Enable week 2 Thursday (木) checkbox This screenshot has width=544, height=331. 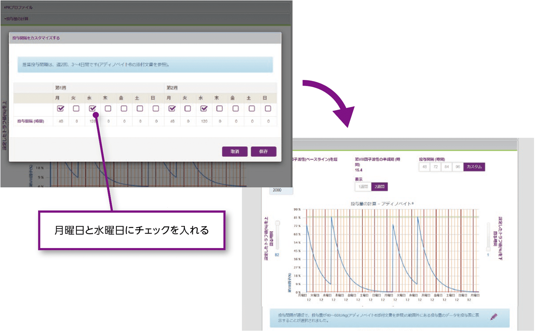point(220,109)
